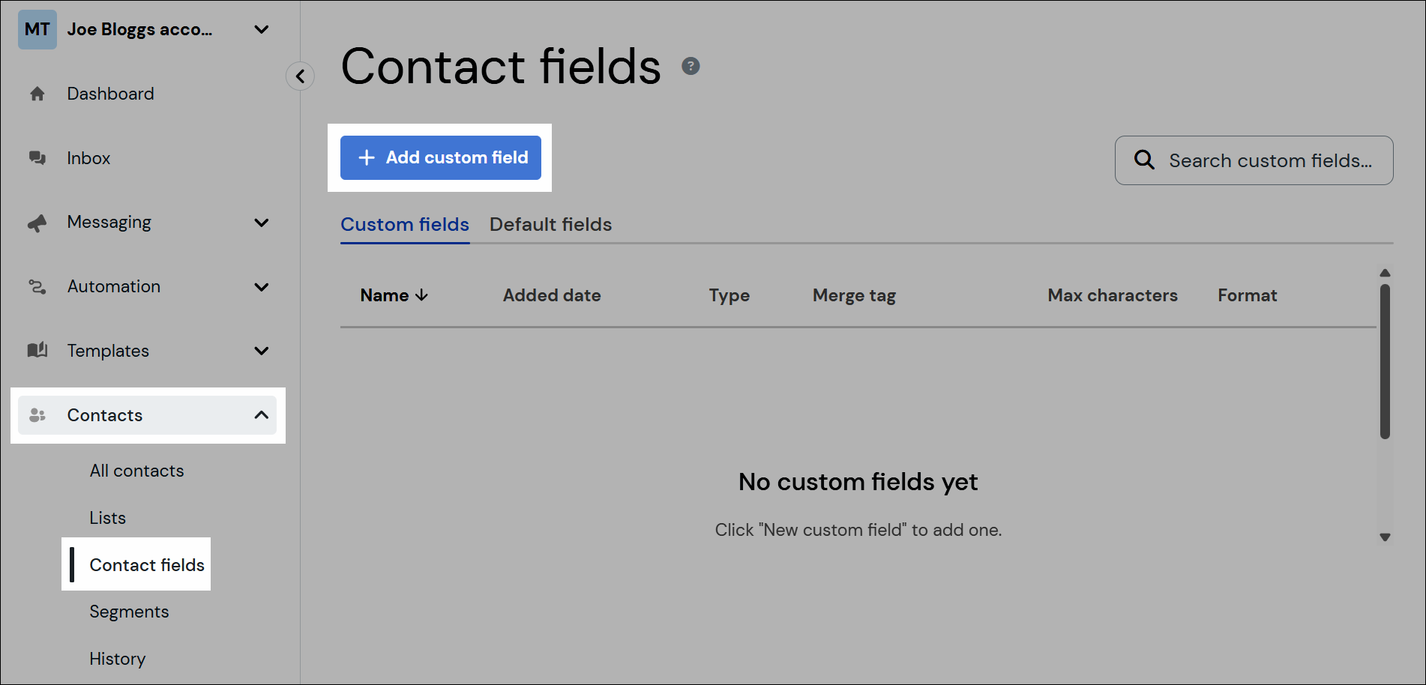Image resolution: width=1426 pixels, height=685 pixels.
Task: Toggle the Name column sort order
Action: pyautogui.click(x=422, y=295)
